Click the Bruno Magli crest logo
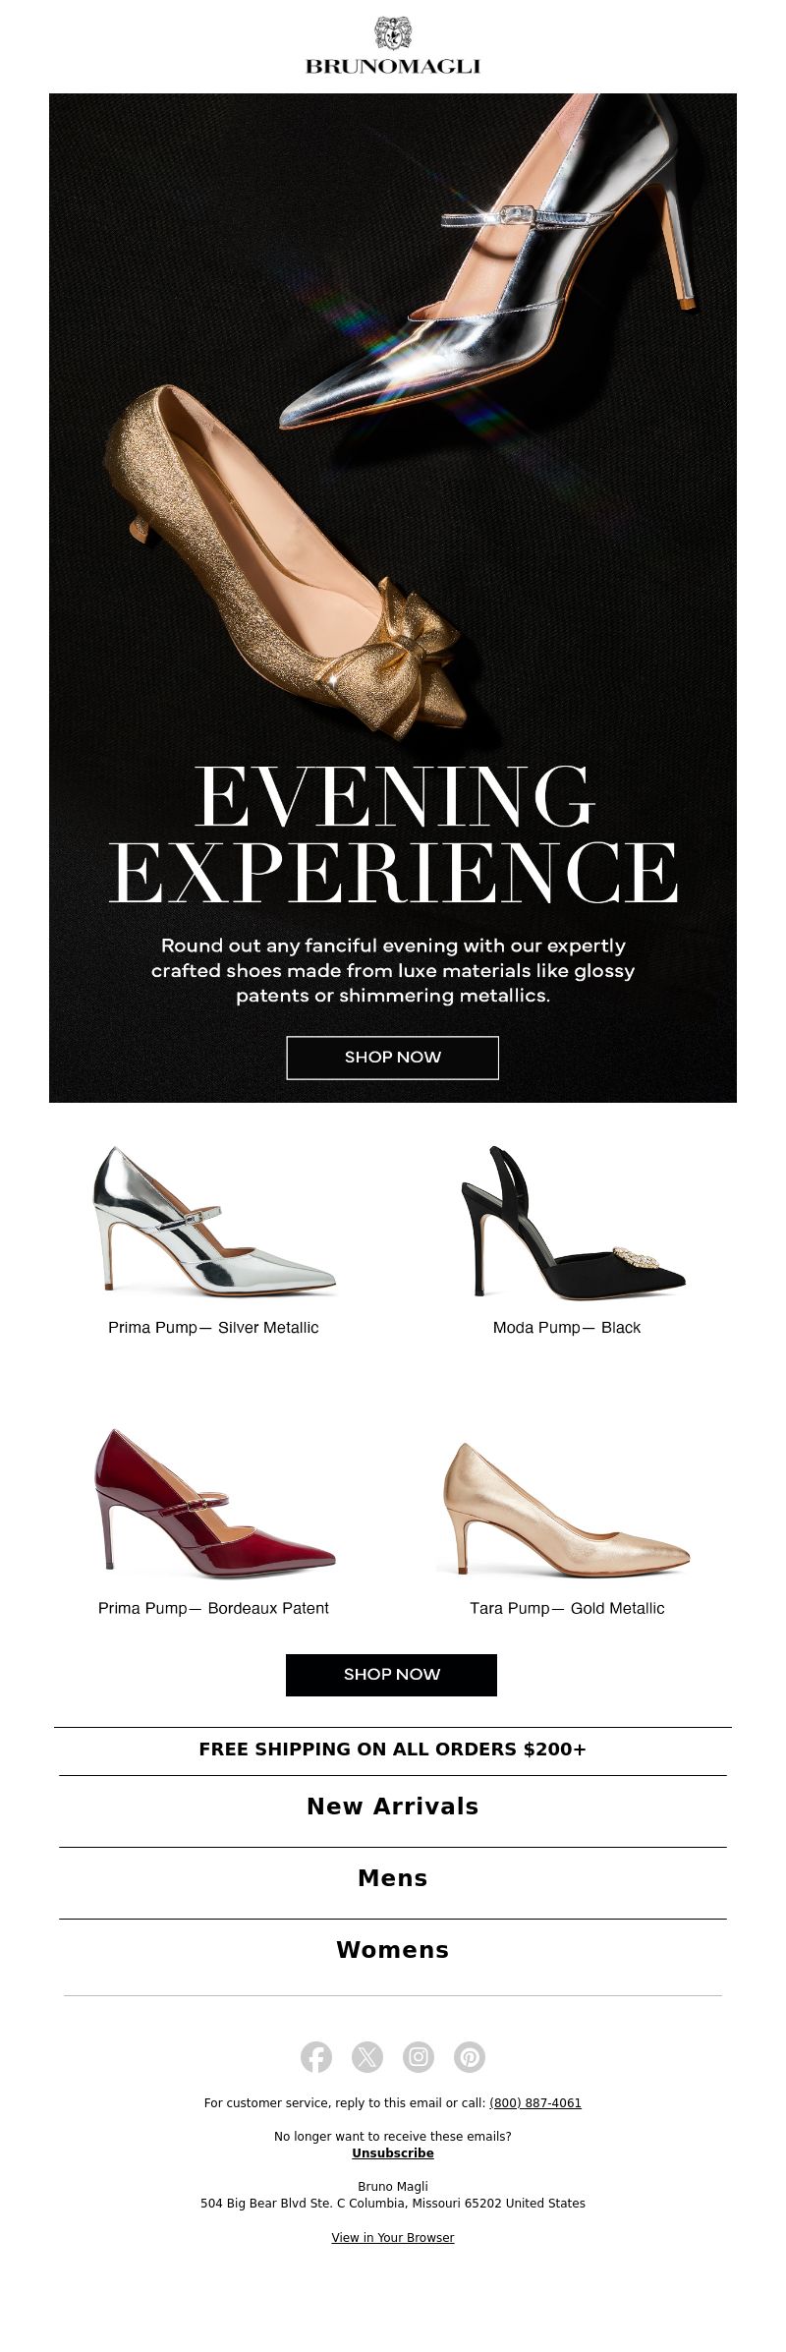 click(393, 46)
